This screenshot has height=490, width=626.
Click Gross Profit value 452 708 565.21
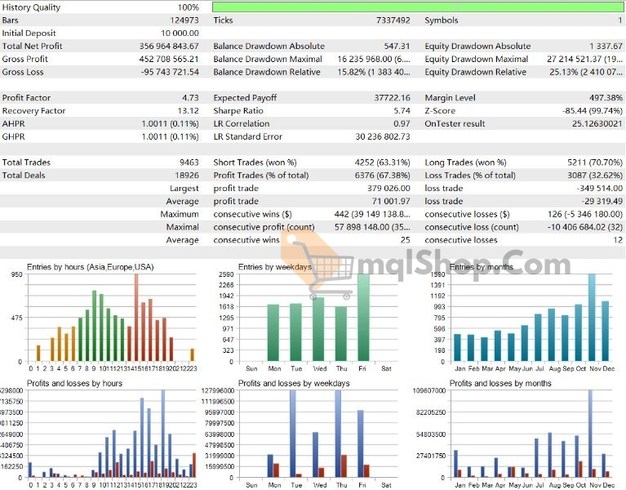pyautogui.click(x=169, y=59)
